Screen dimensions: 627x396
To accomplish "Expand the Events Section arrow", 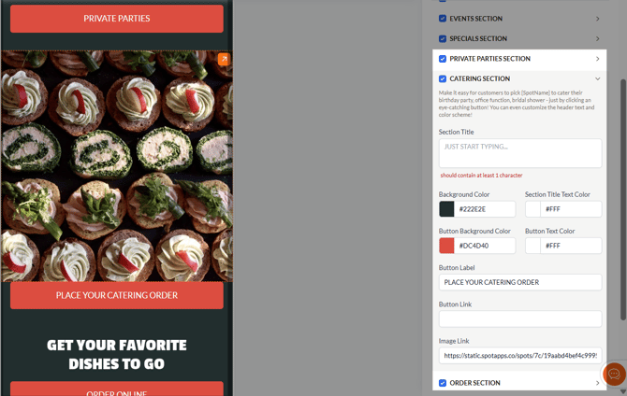I will coord(597,19).
